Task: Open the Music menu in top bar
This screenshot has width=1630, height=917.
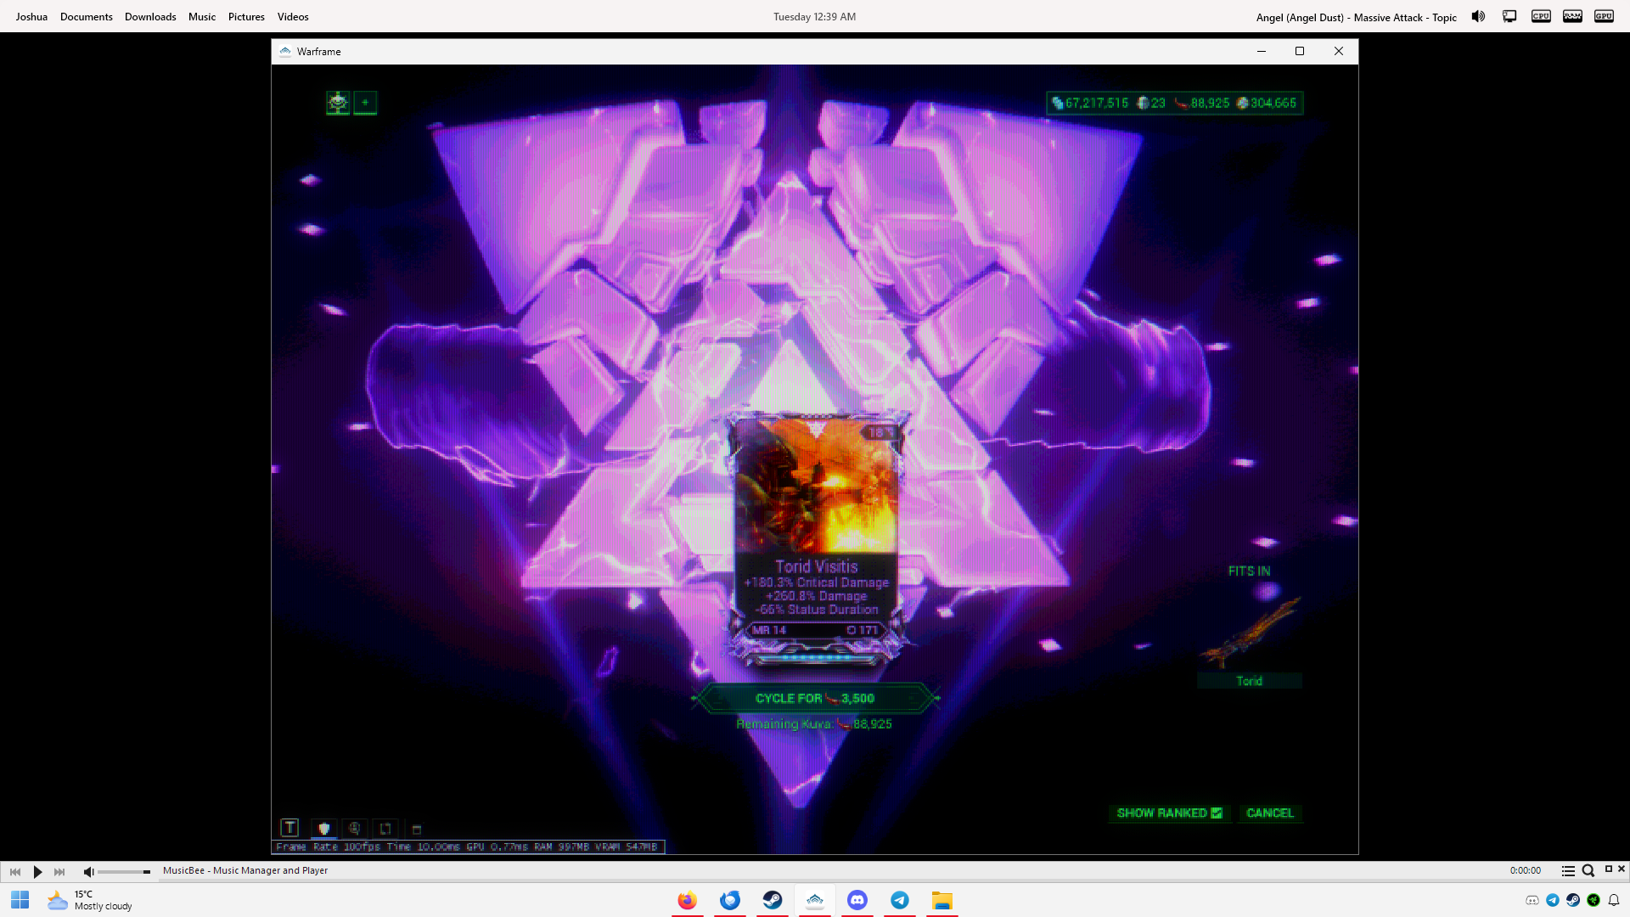Action: click(x=202, y=17)
